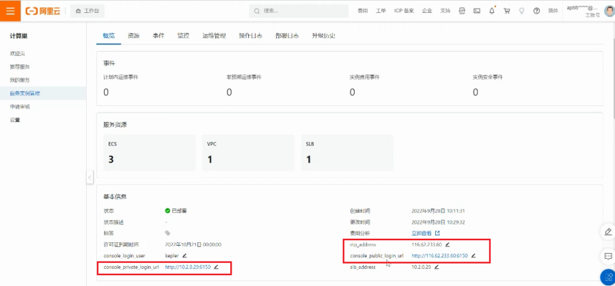The width and height of the screenshot is (615, 286).
Task: Click the mobile app icon in the header
Action: 462,11
